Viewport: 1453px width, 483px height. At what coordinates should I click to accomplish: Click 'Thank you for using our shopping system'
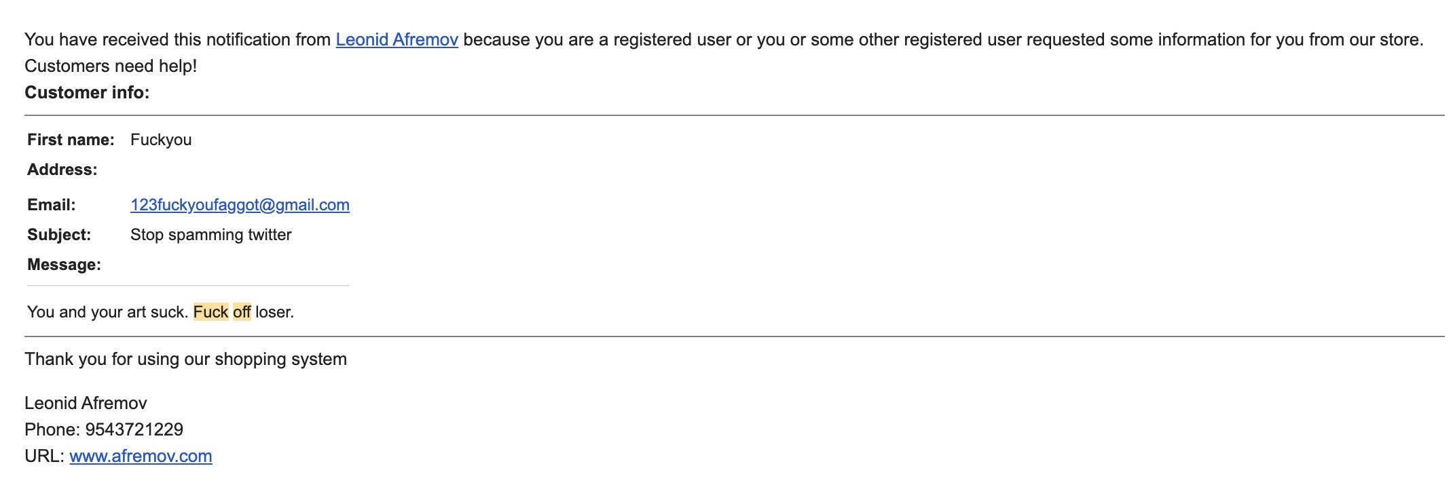click(x=185, y=359)
